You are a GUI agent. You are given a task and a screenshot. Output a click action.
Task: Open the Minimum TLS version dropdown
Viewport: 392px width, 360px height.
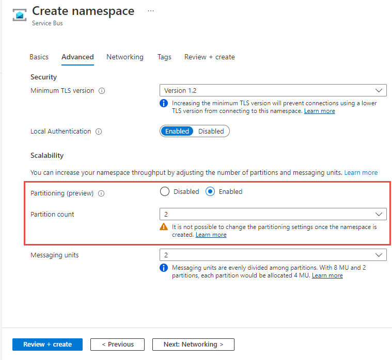(x=273, y=90)
